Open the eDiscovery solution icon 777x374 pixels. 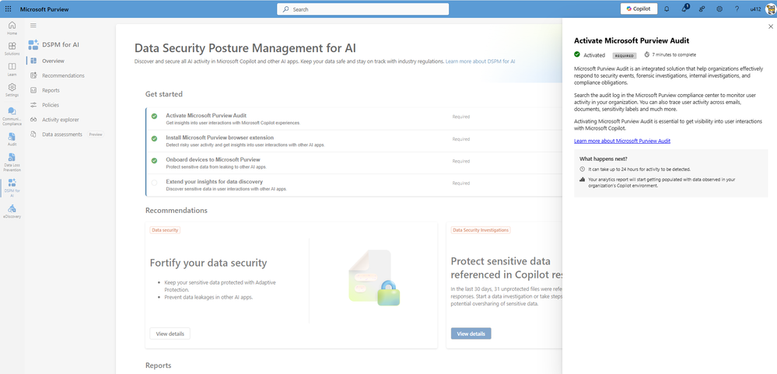click(x=12, y=211)
